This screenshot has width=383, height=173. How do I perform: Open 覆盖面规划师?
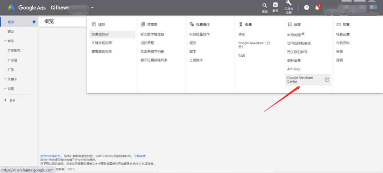point(102,52)
